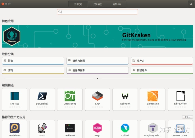Click the GitKraken banner description text
This screenshot has height=138, width=195.
(x=154, y=40)
